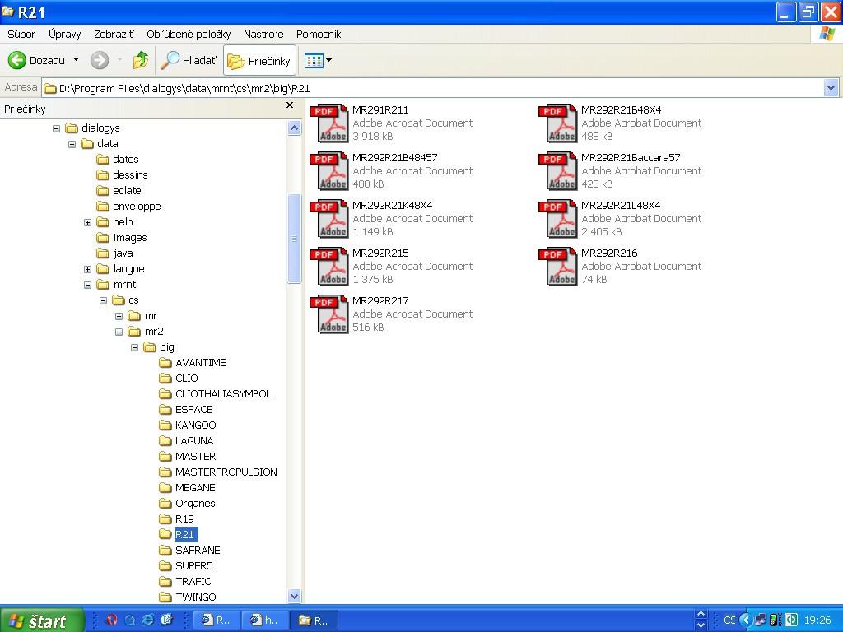Open the Views dropdown arrow
843x632 pixels.
tap(328, 61)
